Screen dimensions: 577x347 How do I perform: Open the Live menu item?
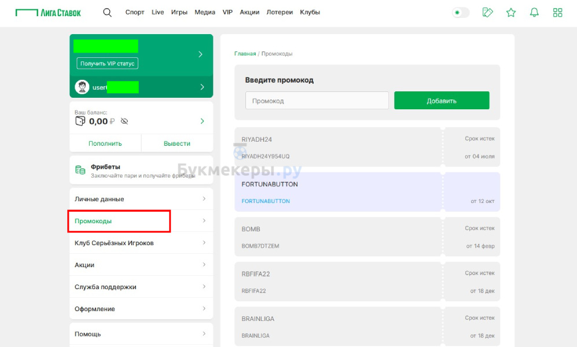(158, 12)
